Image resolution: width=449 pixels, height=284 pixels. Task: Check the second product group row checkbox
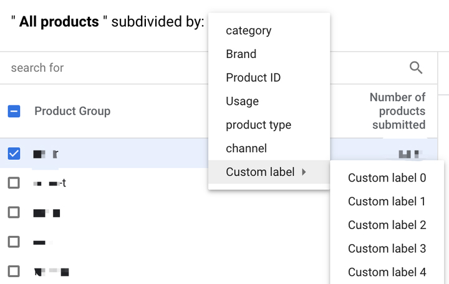tap(14, 183)
